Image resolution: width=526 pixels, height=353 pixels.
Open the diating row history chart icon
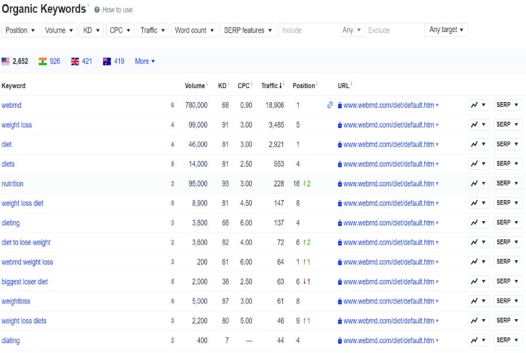pyautogui.click(x=478, y=340)
